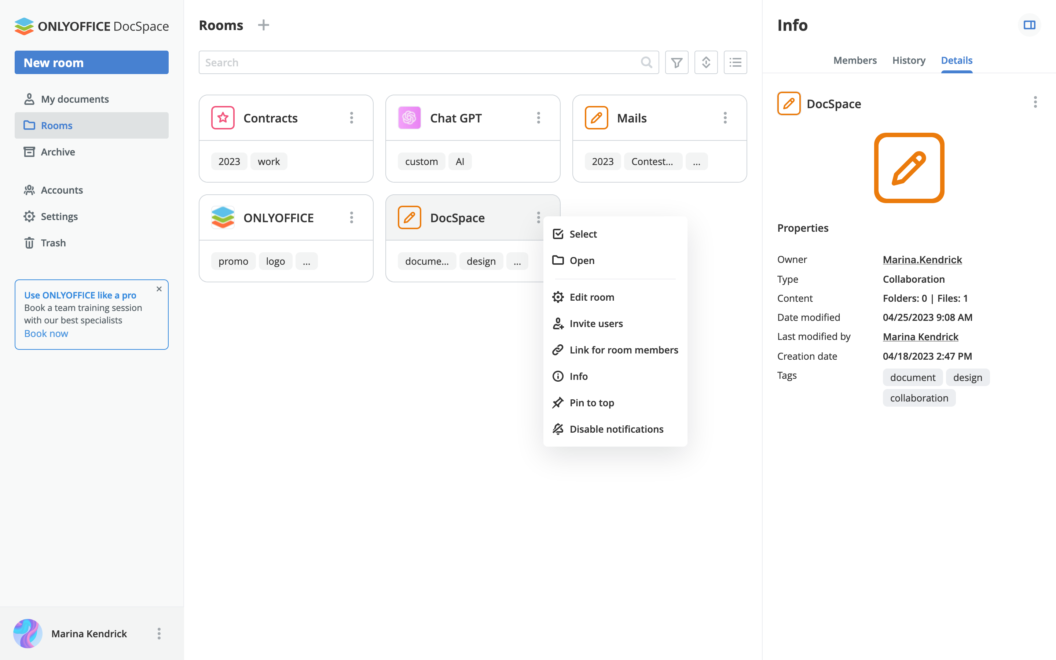
Task: Open the Contracts room options menu
Action: pyautogui.click(x=351, y=118)
